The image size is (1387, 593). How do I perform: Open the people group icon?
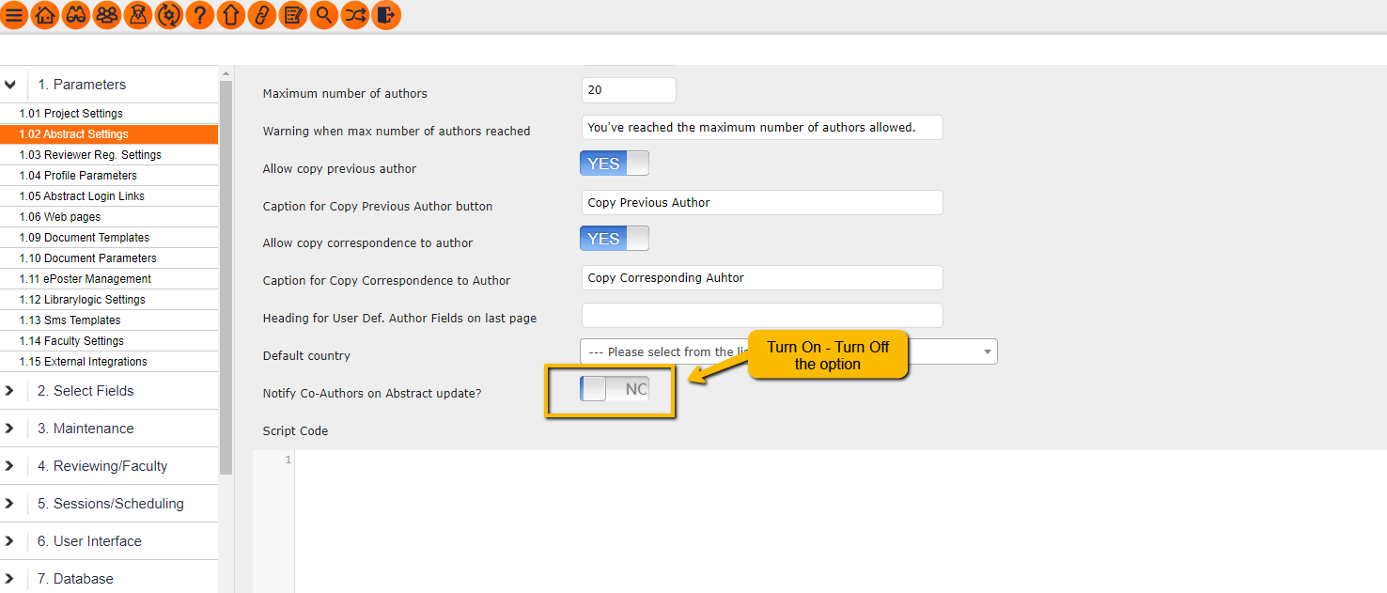coord(107,15)
